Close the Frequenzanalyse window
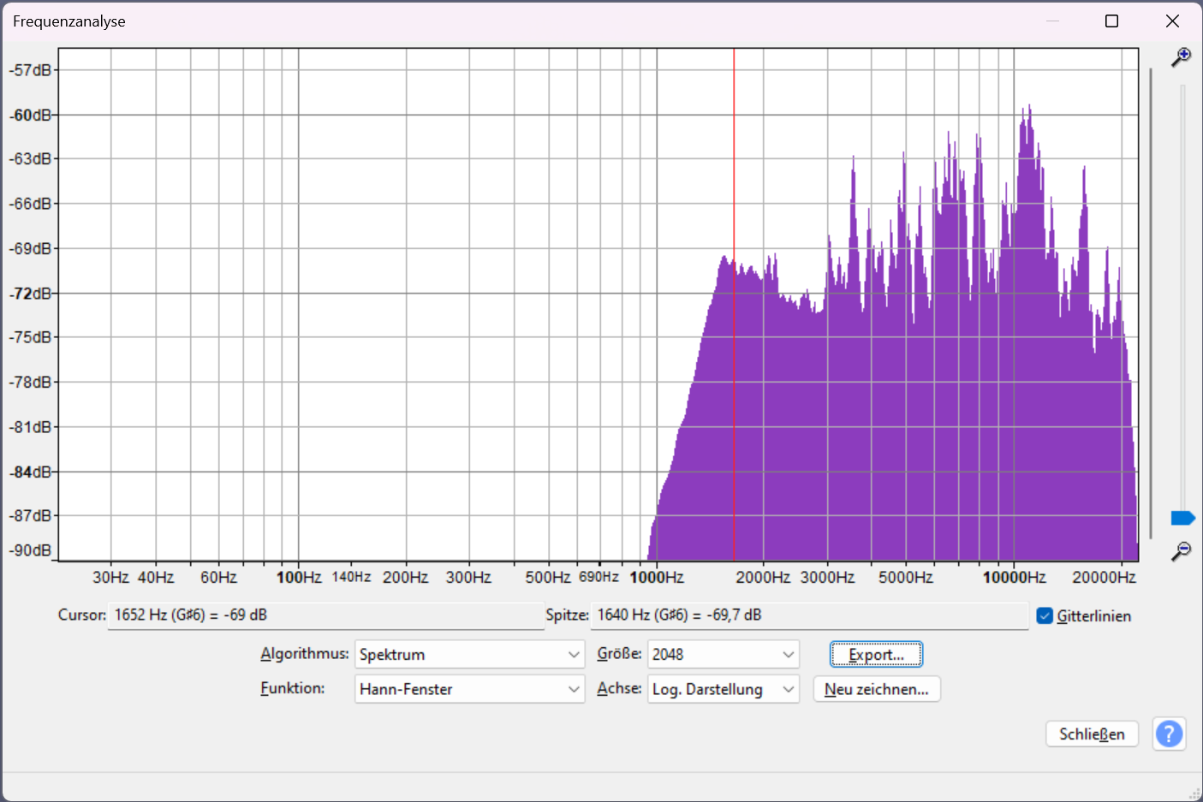1203x802 pixels. pos(1172,21)
